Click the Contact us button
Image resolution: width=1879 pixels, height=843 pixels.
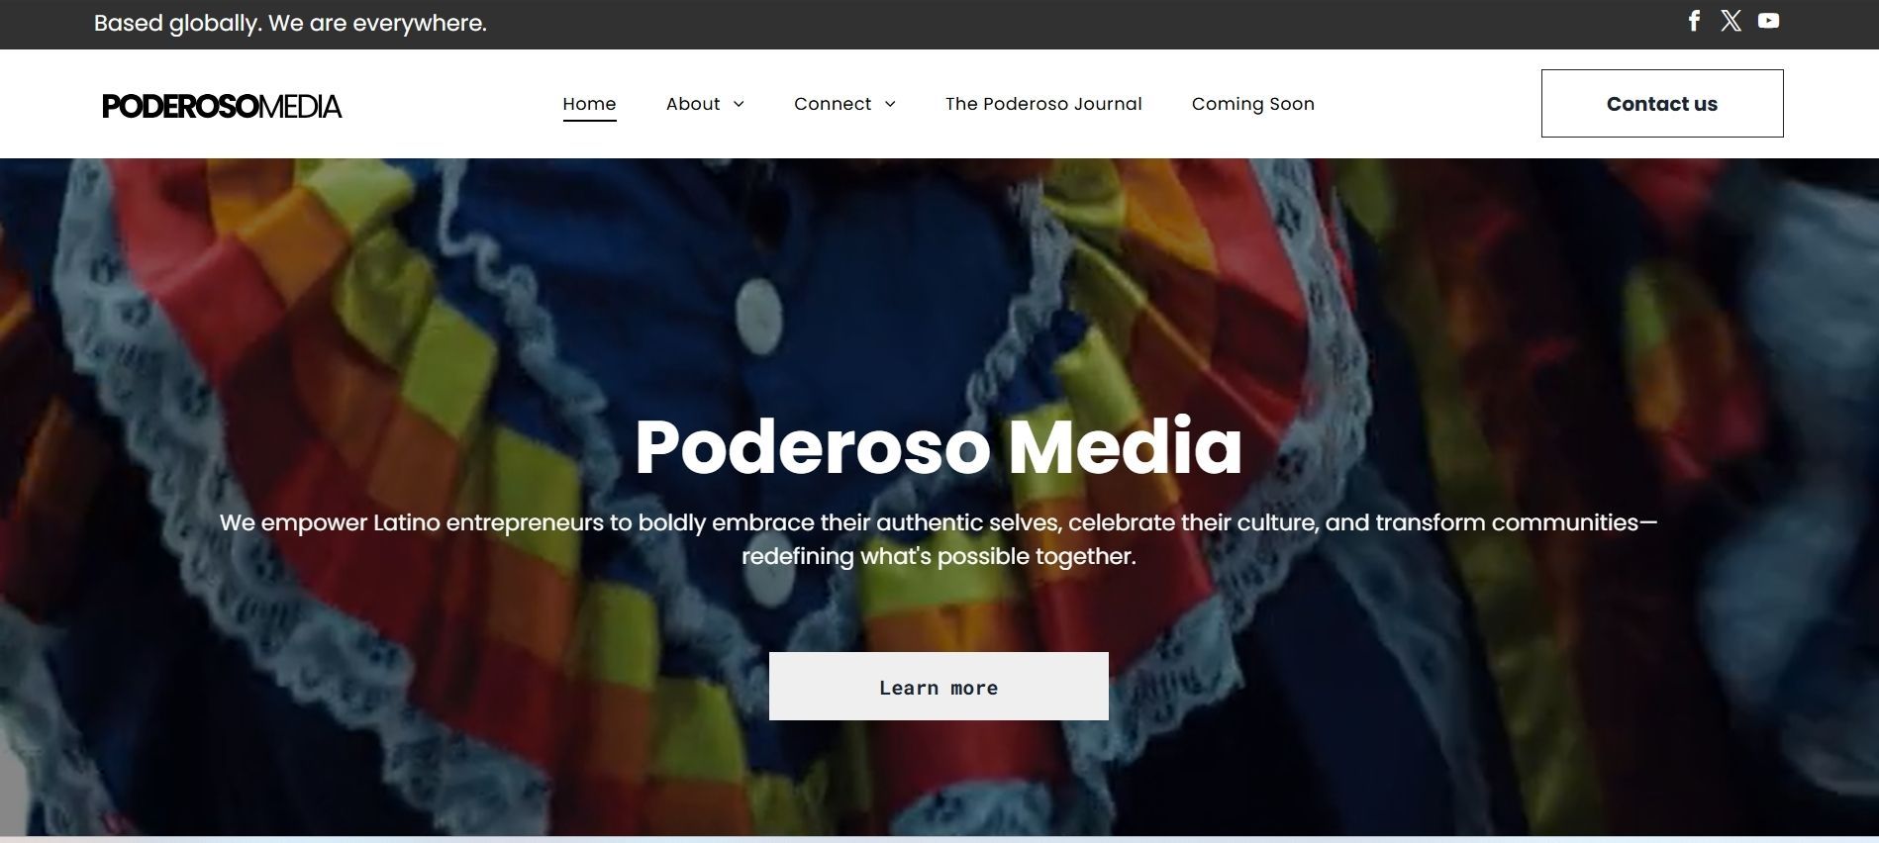pos(1662,104)
